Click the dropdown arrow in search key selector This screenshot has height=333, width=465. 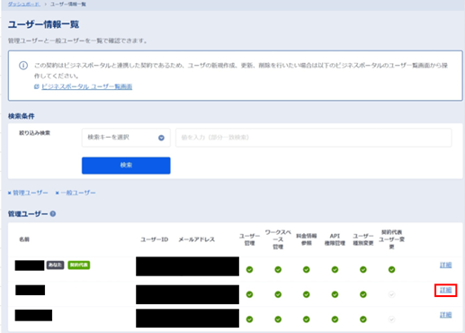(x=161, y=138)
